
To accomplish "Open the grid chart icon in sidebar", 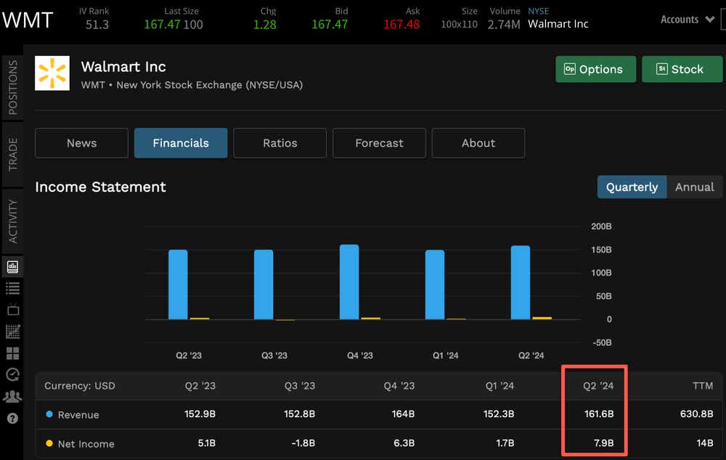I will coord(13,331).
